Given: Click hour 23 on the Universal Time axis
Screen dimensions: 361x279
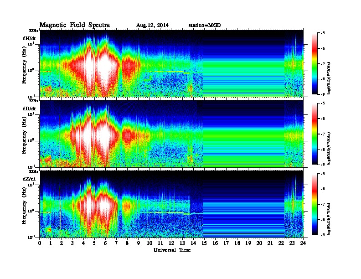Looking at the screenshot, I should point(292,243).
